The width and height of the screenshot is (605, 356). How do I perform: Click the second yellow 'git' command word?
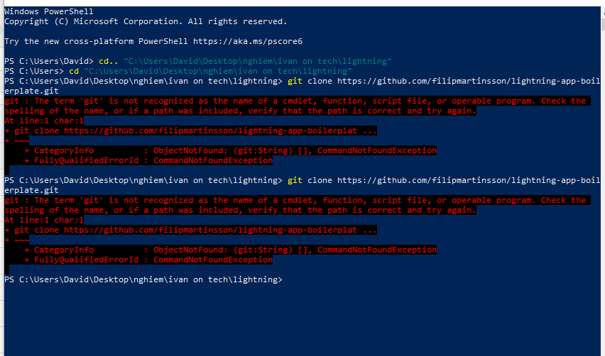pos(295,180)
